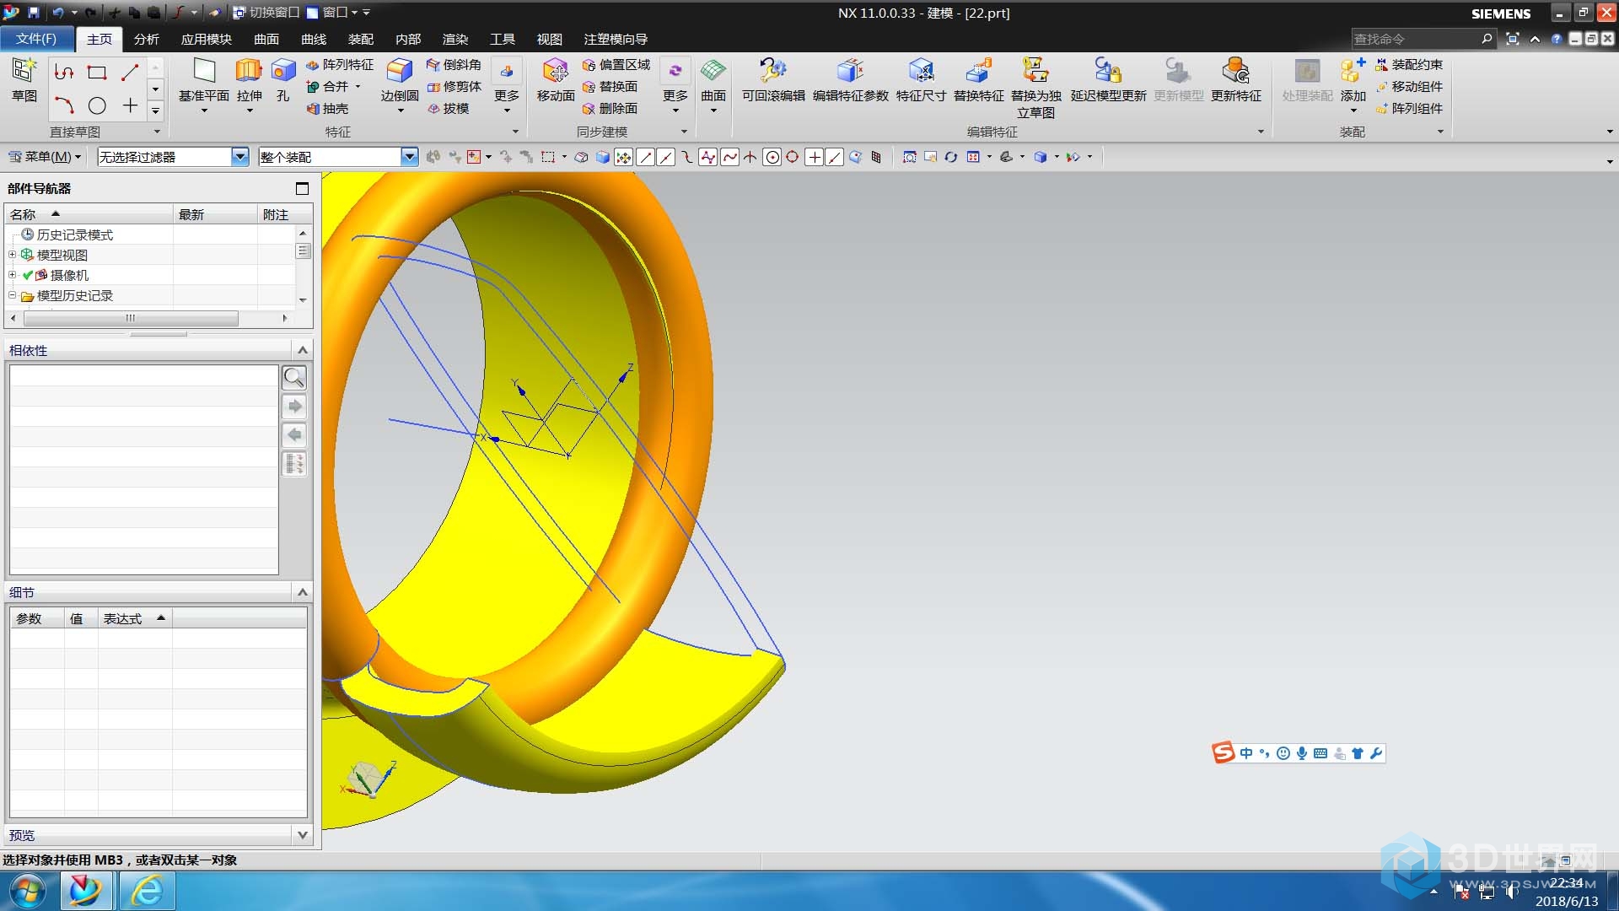1619x911 pixels.
Task: Toggle the arc center snap icon
Action: point(772,157)
